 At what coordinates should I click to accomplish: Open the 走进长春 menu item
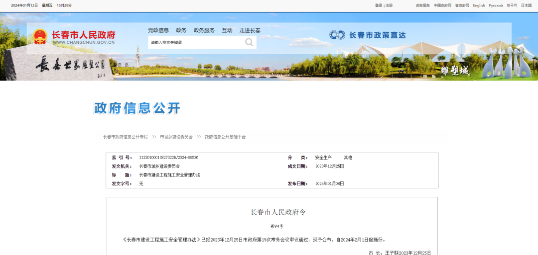click(x=250, y=30)
